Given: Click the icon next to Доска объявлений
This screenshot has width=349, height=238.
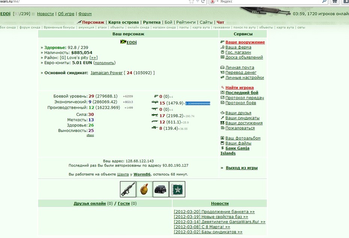Looking at the screenshot, I should coord(223,57).
